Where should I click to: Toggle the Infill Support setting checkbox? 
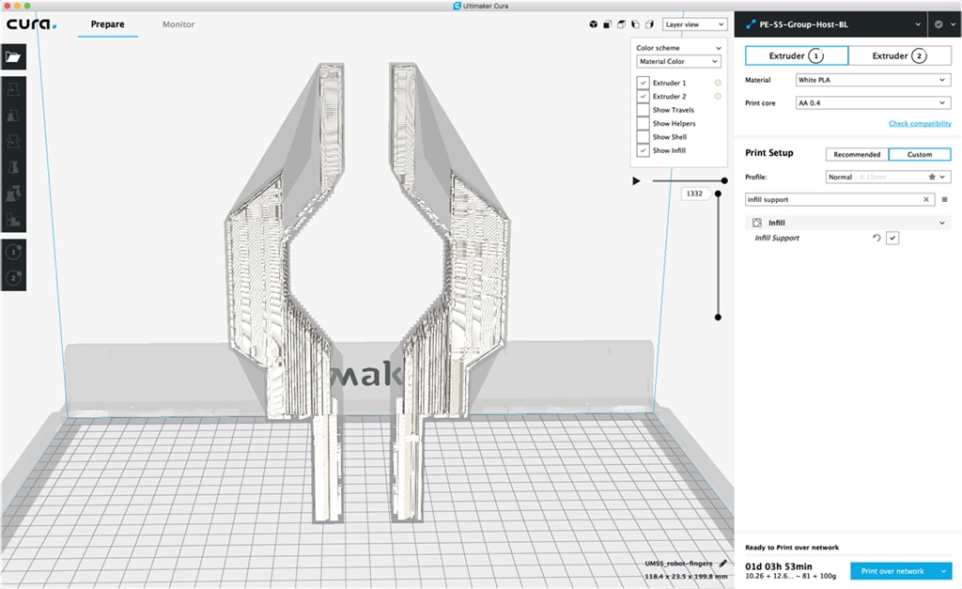892,239
